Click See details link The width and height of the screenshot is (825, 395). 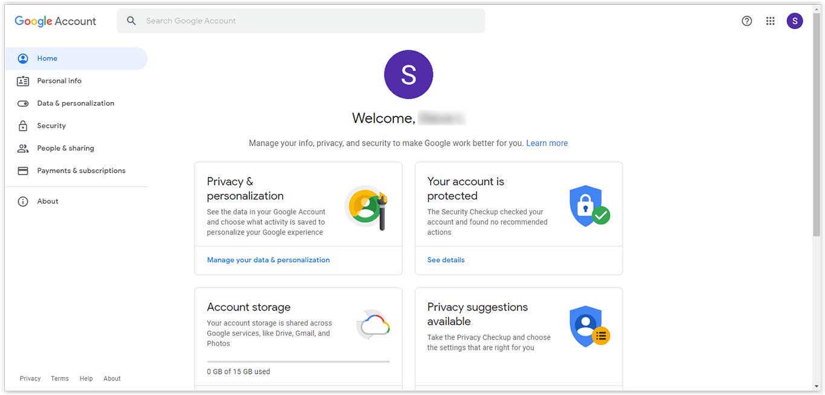[446, 260]
